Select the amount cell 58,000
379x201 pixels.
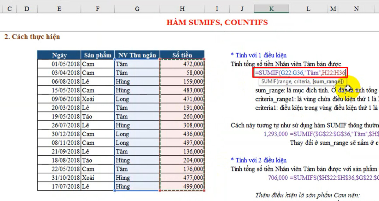pyautogui.click(x=182, y=73)
